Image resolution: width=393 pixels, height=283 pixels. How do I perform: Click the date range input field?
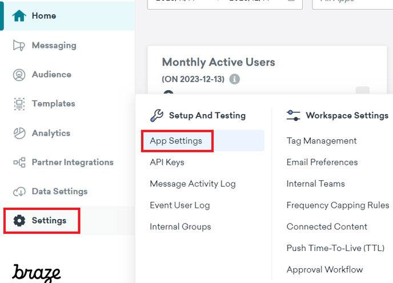coord(225,4)
